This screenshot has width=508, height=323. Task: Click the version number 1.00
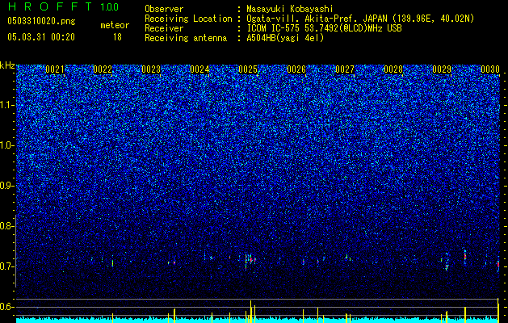click(x=109, y=6)
